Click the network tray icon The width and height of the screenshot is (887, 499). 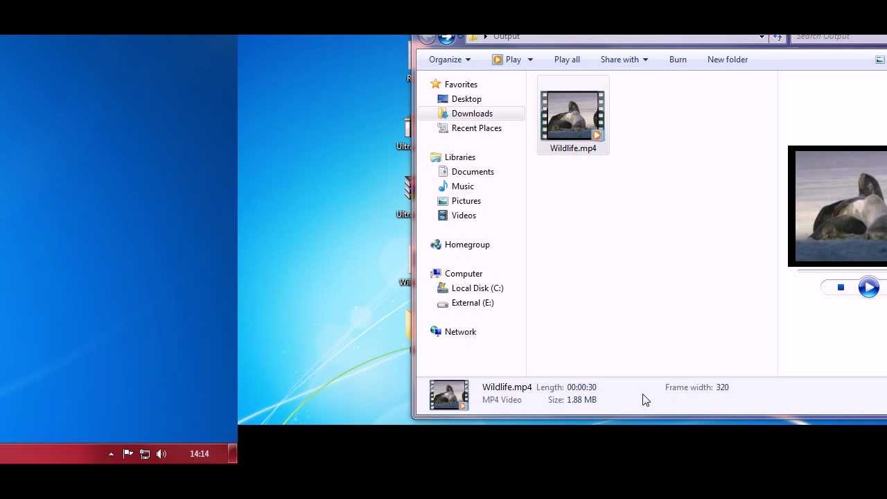145,454
